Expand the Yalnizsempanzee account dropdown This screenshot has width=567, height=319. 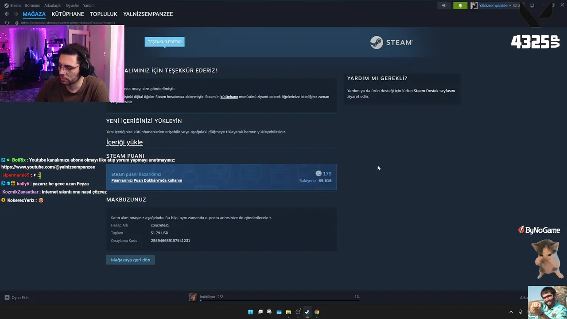pos(510,6)
